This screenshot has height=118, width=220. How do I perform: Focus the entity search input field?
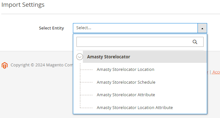(x=140, y=42)
